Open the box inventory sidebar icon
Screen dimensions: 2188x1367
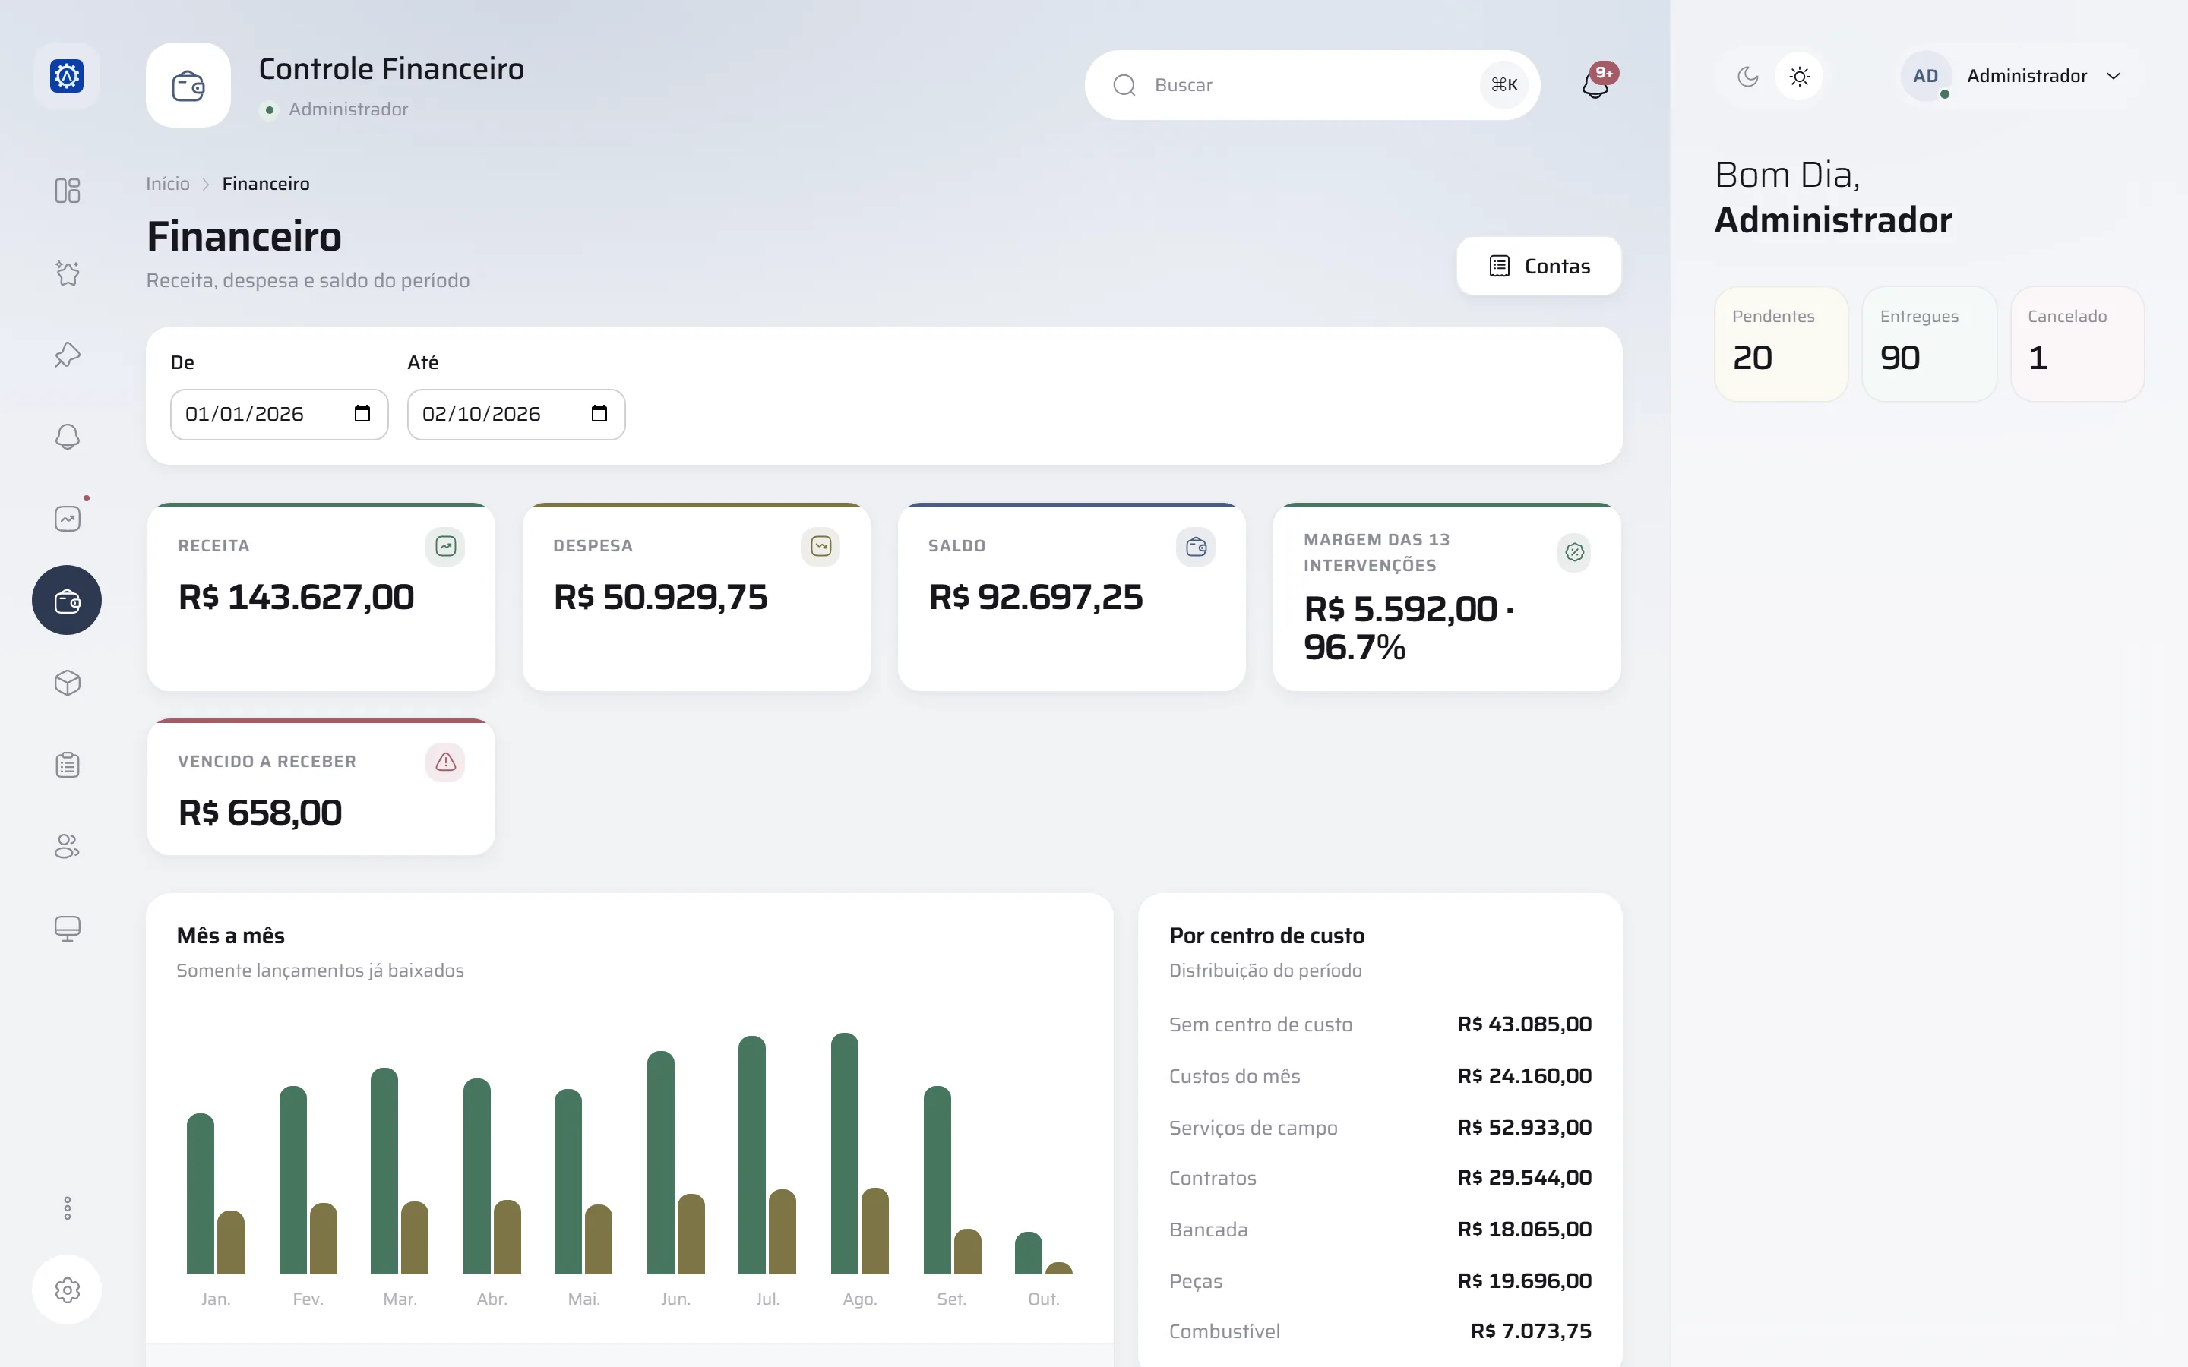pyautogui.click(x=67, y=683)
